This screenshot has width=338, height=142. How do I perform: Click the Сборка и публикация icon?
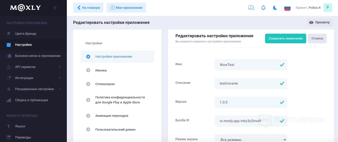[x=9, y=100]
